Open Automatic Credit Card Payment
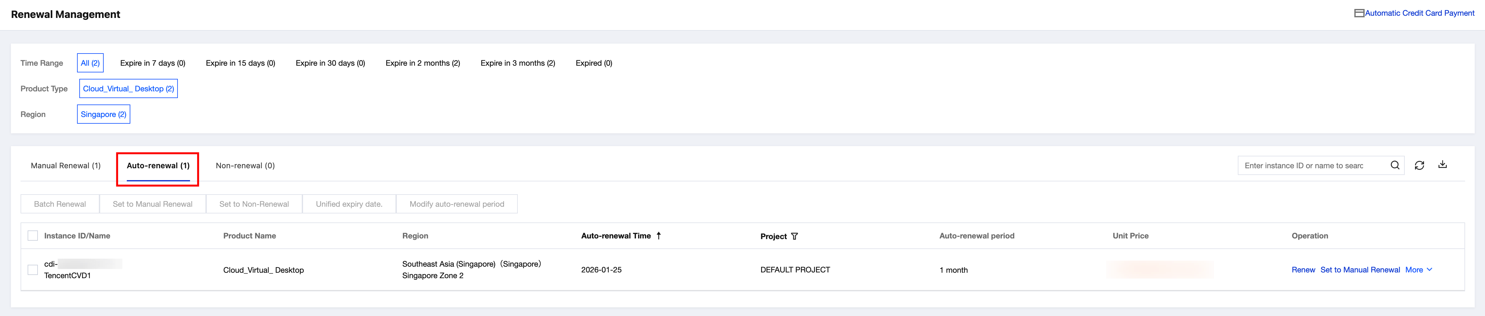The width and height of the screenshot is (1485, 316). pos(1419,13)
